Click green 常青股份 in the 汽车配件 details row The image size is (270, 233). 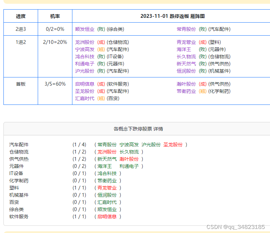coord(107,145)
